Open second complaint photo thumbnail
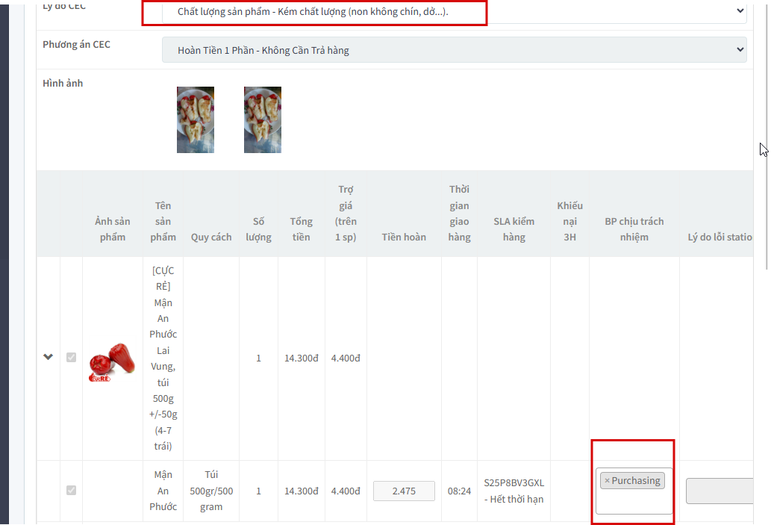Screen dimensions: 771x525 (263, 119)
